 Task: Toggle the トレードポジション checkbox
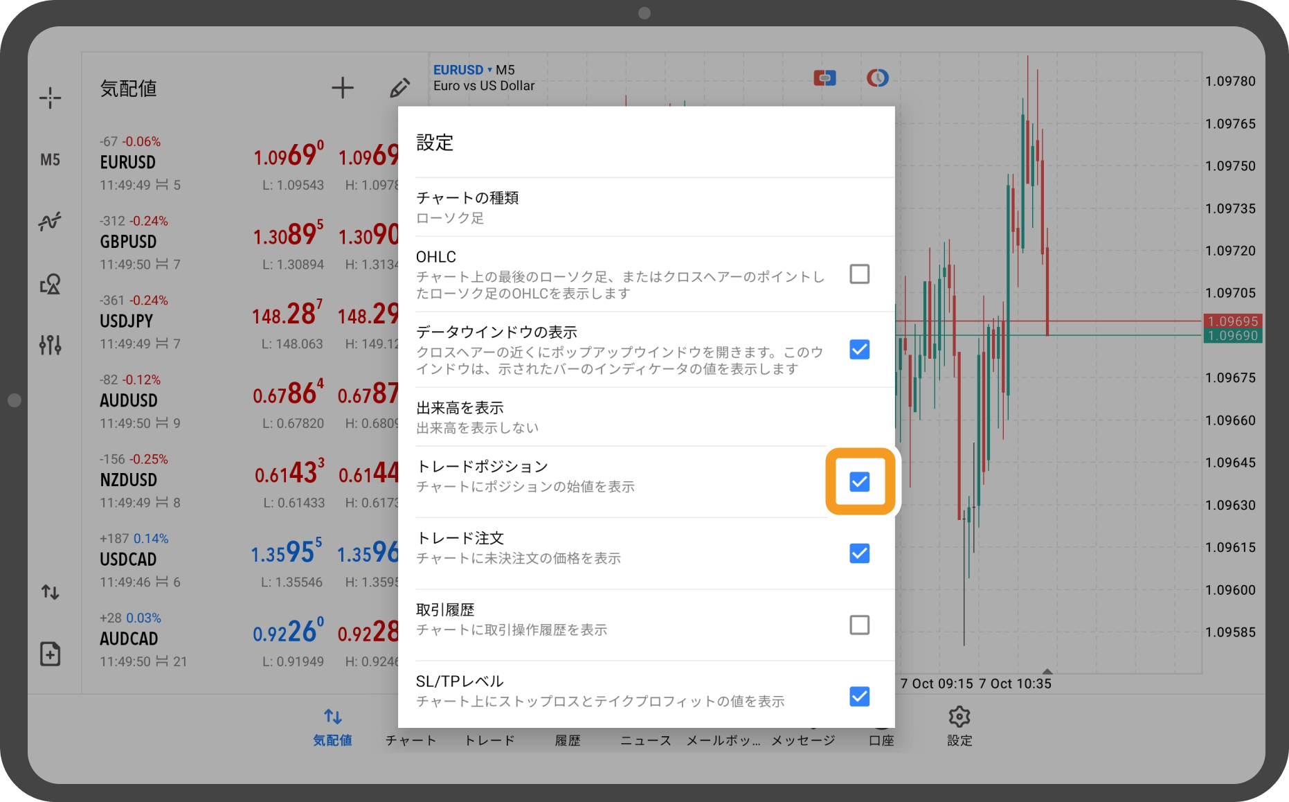pos(859,481)
